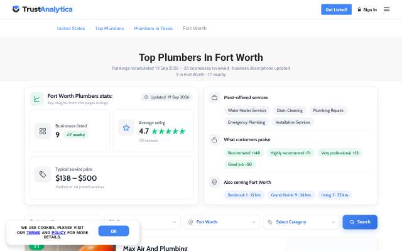Open the POLICY link in cookie notice
Viewport: 402px width, 251px height.
pyautogui.click(x=58, y=233)
